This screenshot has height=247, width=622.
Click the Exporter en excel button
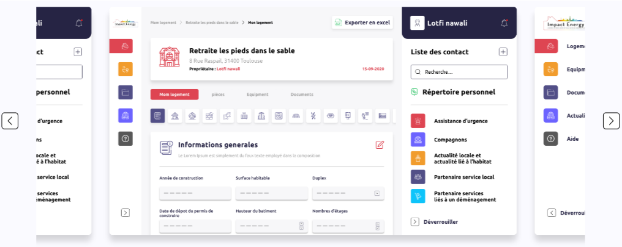362,23
